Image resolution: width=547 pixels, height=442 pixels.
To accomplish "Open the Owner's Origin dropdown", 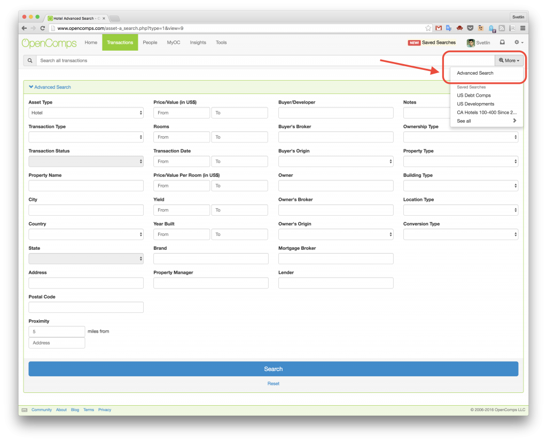I will 335,234.
